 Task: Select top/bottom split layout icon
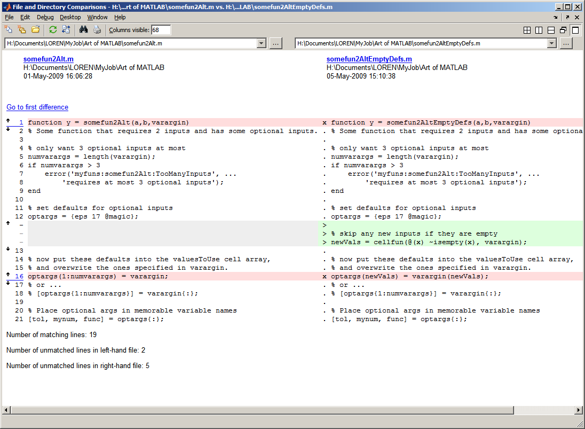tap(551, 30)
